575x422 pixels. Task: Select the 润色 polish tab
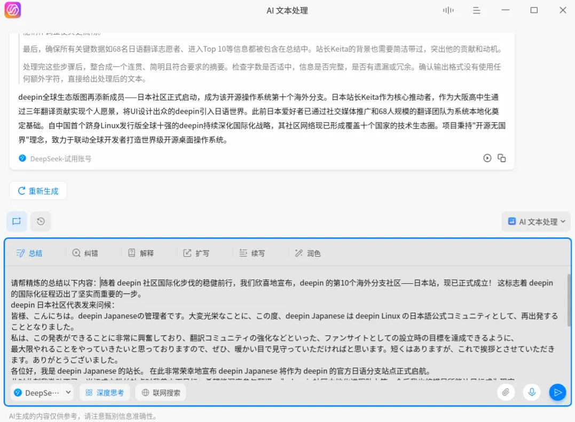click(308, 253)
